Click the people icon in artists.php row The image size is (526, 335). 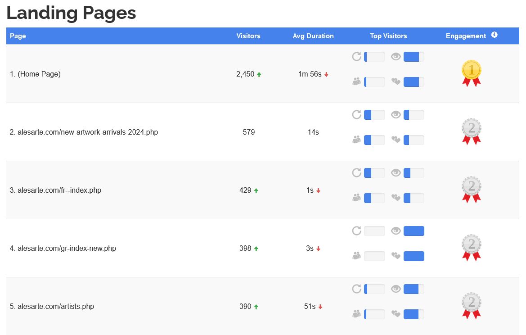coord(357,314)
